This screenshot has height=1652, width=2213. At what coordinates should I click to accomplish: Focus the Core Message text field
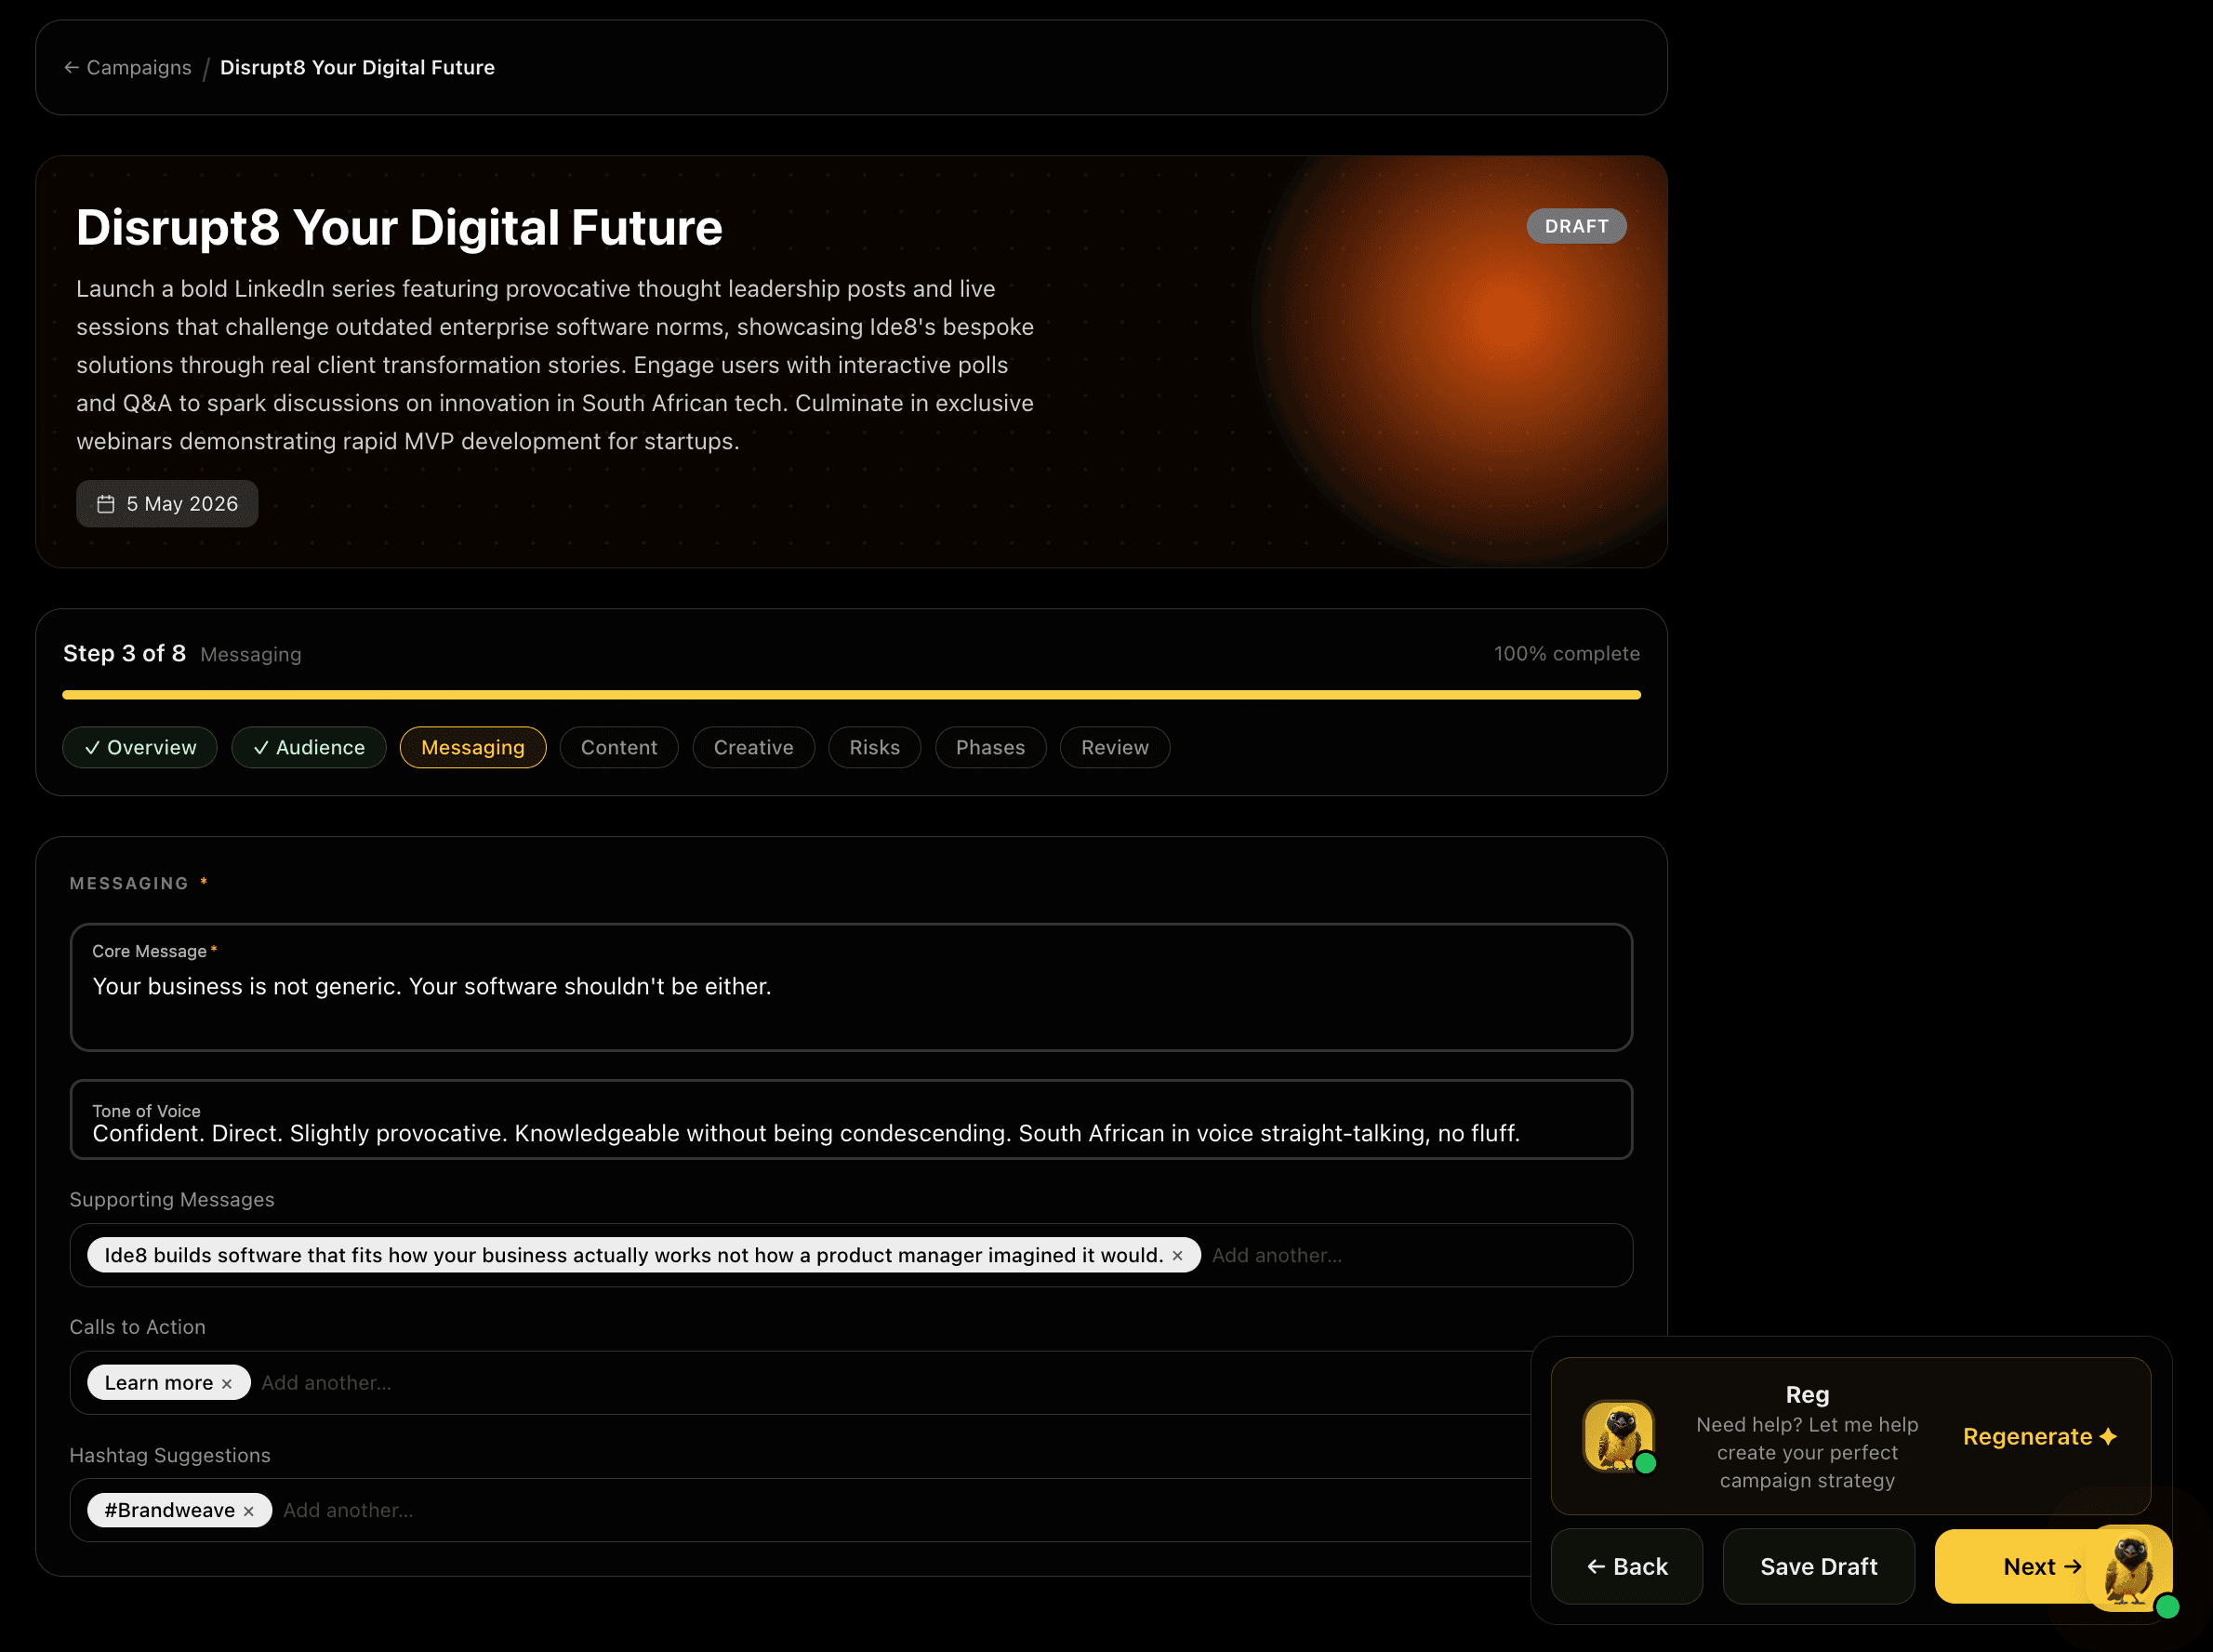(852, 987)
